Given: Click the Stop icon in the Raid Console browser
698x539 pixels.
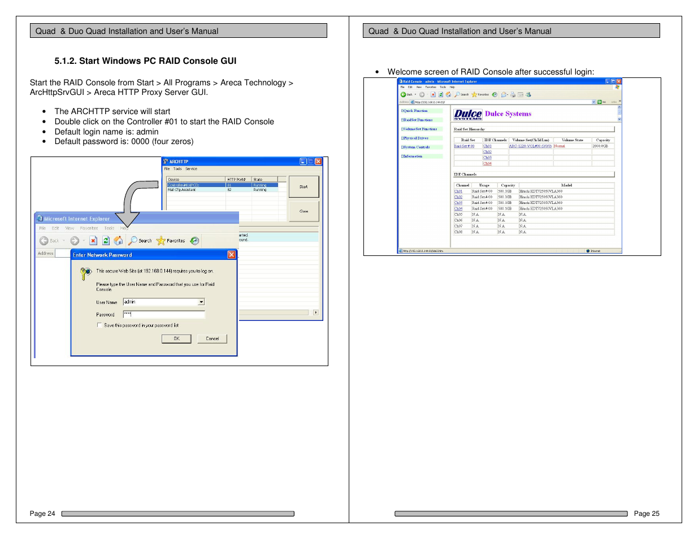Looking at the screenshot, I should pos(433,95).
